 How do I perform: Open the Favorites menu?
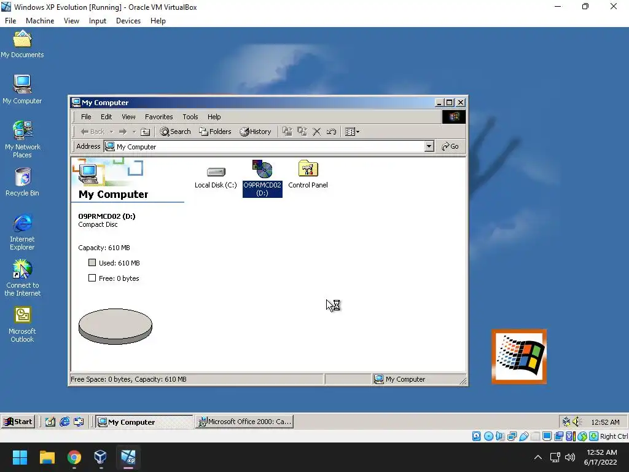point(159,117)
